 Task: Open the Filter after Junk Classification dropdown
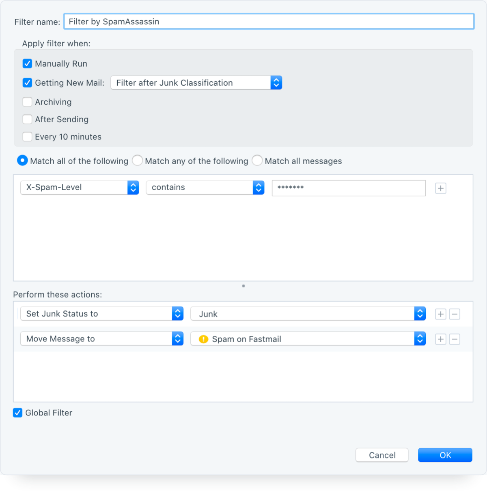tap(196, 83)
